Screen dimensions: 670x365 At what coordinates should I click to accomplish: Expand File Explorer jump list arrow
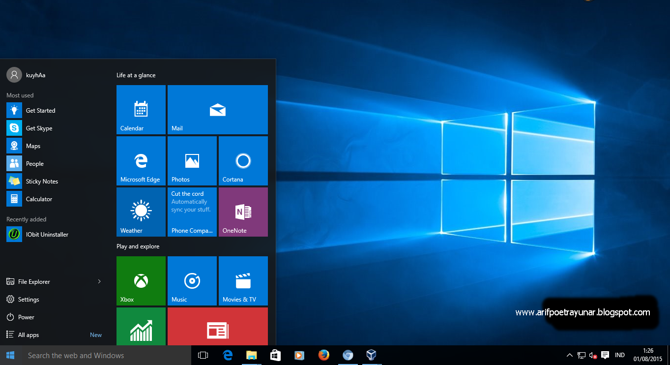(99, 281)
